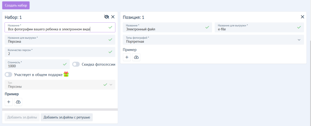The height and width of the screenshot is (126, 311).
Task: Toggle Участвует в общем подарке switch
Action: click(x=9, y=74)
